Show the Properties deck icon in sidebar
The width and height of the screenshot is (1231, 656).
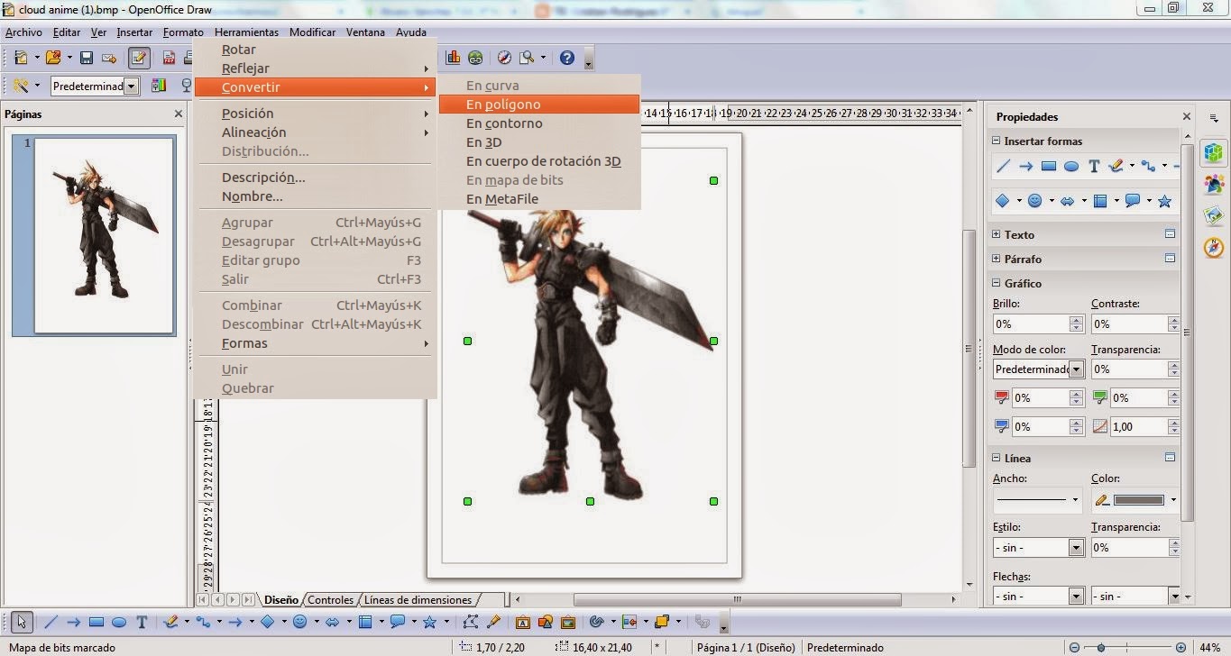1214,152
